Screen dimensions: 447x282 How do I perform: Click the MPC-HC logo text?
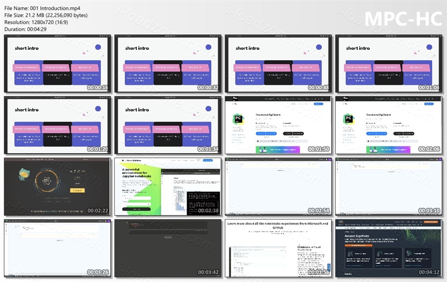click(403, 19)
